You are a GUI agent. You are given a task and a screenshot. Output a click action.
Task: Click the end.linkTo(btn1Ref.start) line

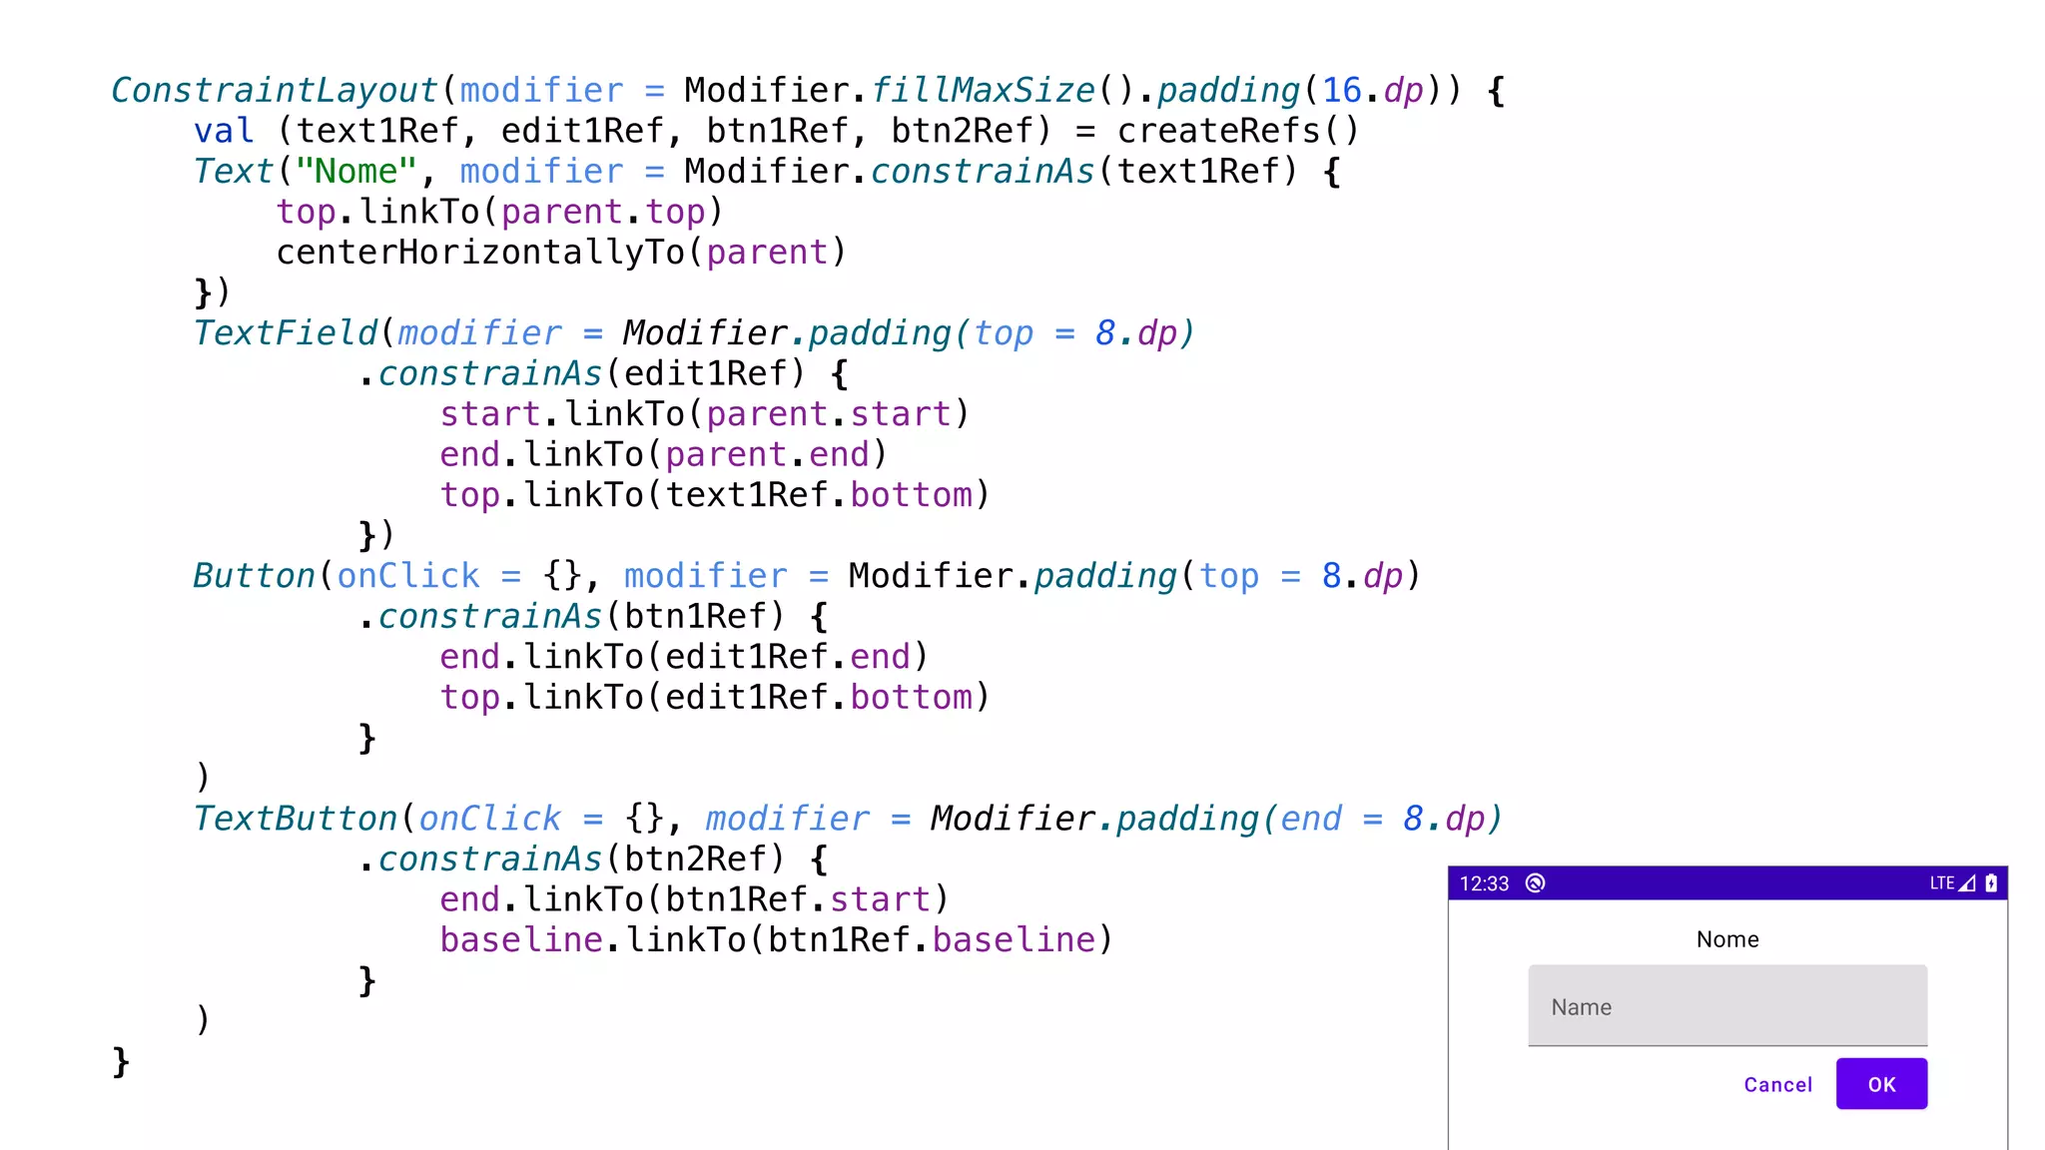[693, 899]
